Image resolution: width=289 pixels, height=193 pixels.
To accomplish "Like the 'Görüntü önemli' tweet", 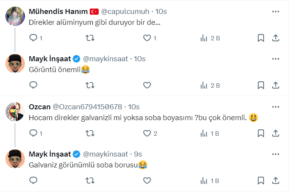I will pos(147,85).
